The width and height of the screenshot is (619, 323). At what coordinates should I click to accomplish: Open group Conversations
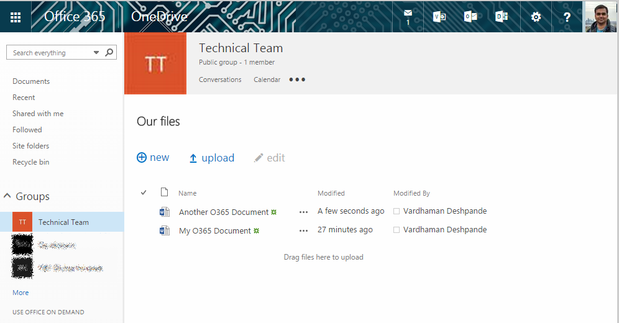pyautogui.click(x=220, y=80)
